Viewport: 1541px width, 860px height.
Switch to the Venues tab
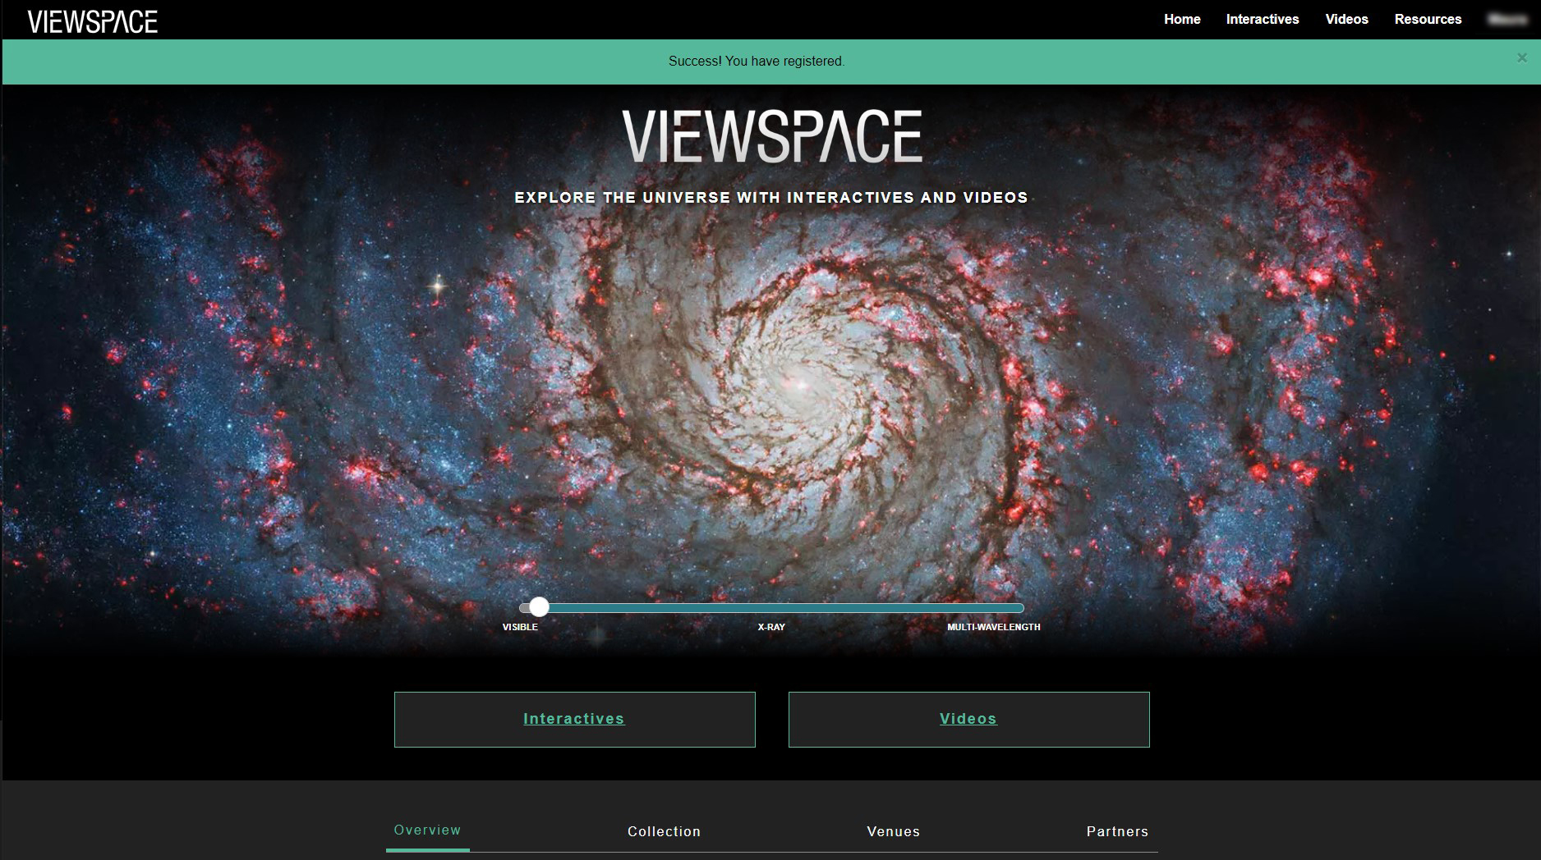(x=894, y=832)
